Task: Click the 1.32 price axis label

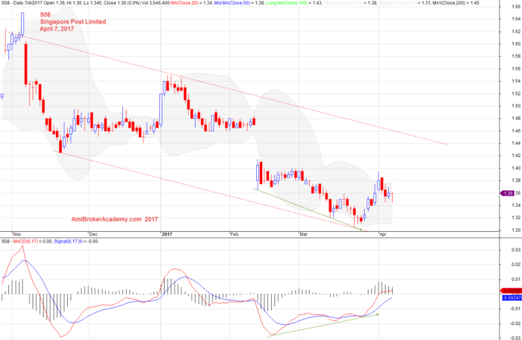Action: coord(516,218)
